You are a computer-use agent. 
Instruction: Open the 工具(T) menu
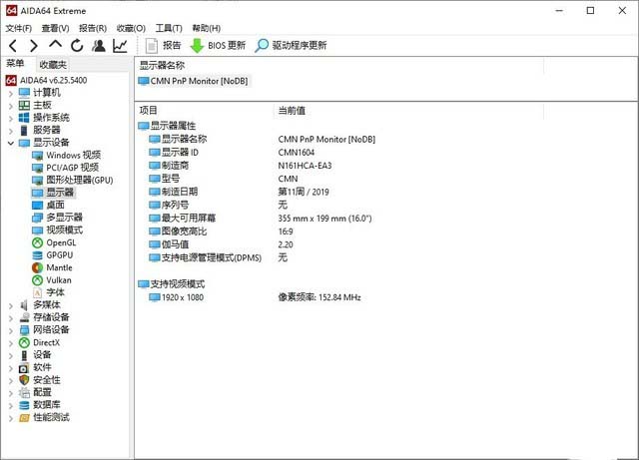point(169,28)
